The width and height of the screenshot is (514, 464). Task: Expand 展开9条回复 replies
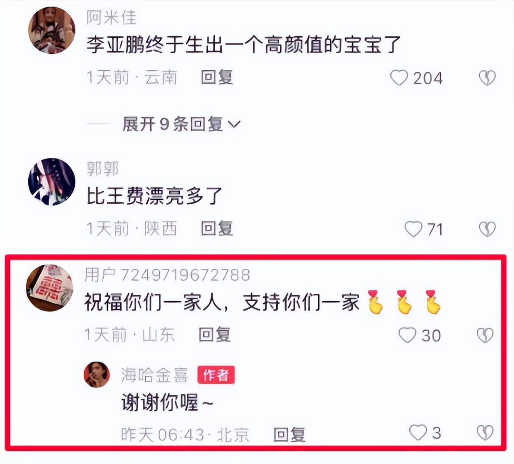coord(181,124)
